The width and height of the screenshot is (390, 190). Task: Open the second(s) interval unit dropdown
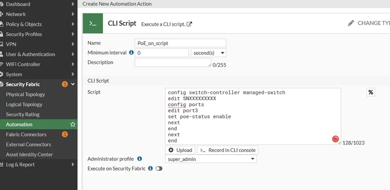coord(208,53)
